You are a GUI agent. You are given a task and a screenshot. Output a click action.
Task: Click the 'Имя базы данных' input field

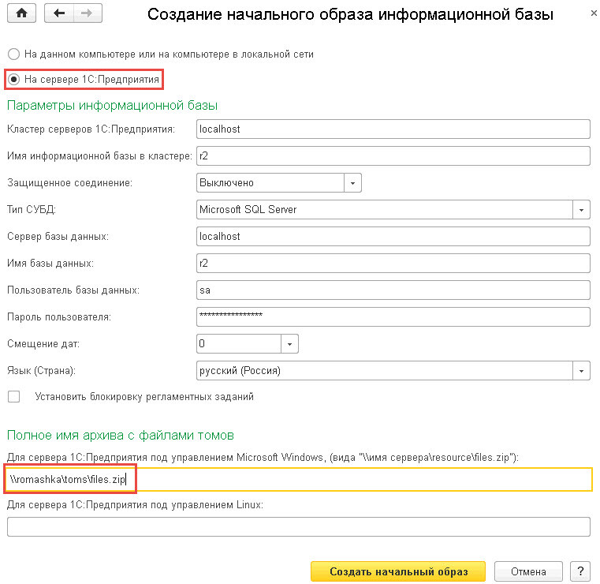coord(393,263)
